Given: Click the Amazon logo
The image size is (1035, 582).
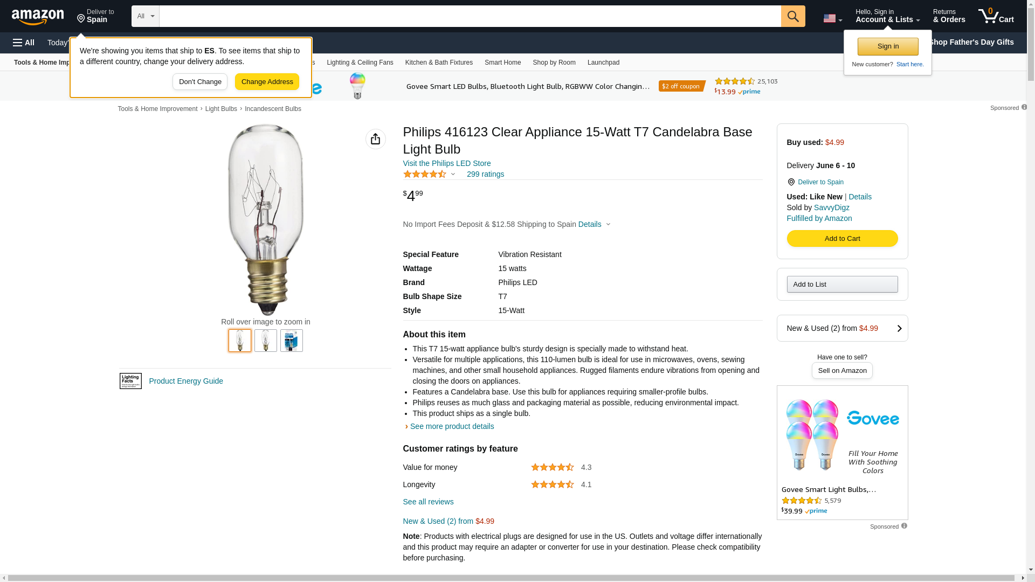Looking at the screenshot, I should pyautogui.click(x=38, y=17).
